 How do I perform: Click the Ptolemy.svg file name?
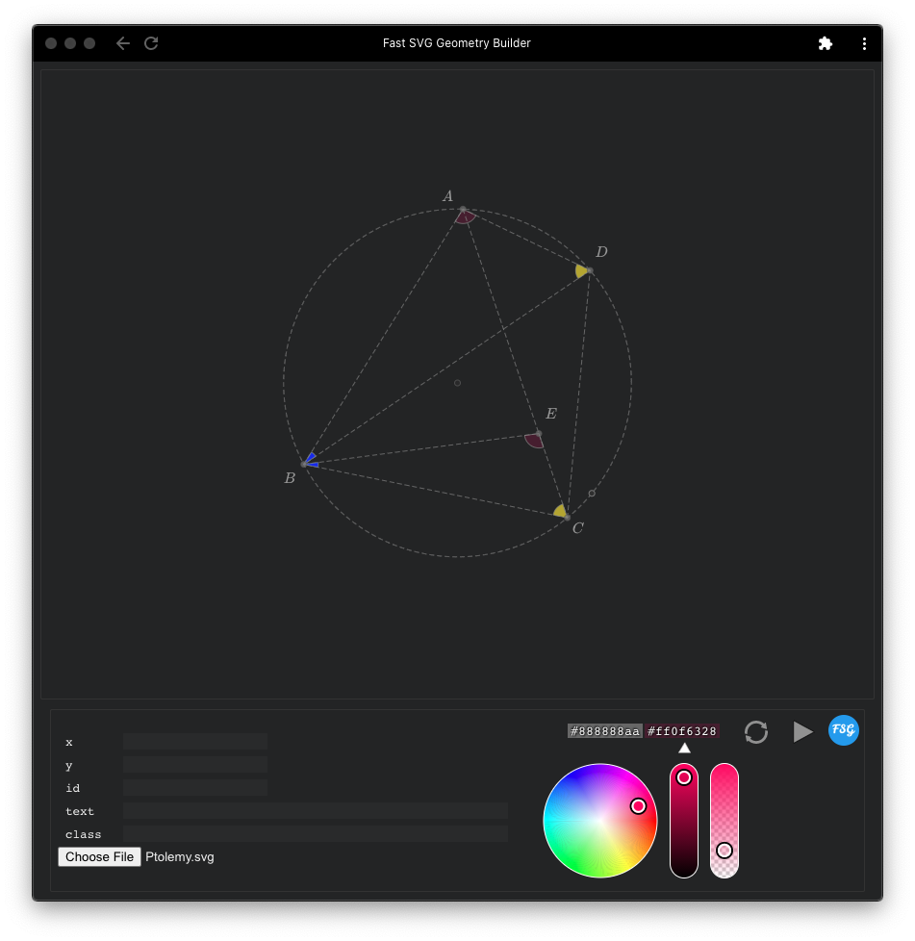(x=179, y=857)
